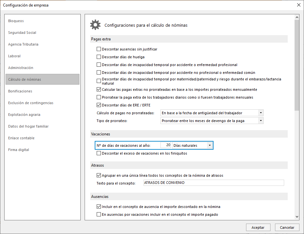
Task: Go to the Firma digital section
Action: tap(19, 150)
